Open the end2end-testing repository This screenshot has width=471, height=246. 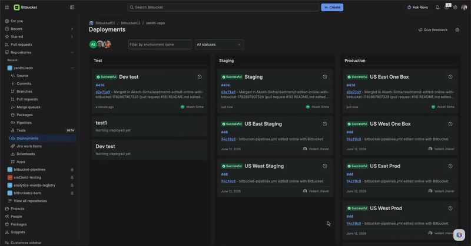tap(27, 177)
